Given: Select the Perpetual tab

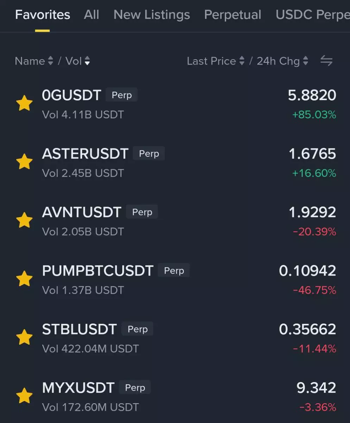Looking at the screenshot, I should click(232, 15).
